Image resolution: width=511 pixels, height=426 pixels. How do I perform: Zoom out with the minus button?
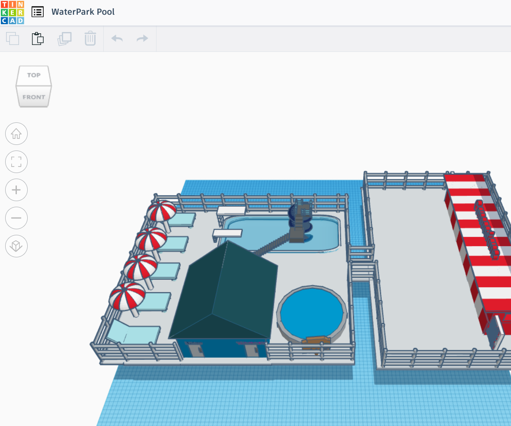click(16, 218)
